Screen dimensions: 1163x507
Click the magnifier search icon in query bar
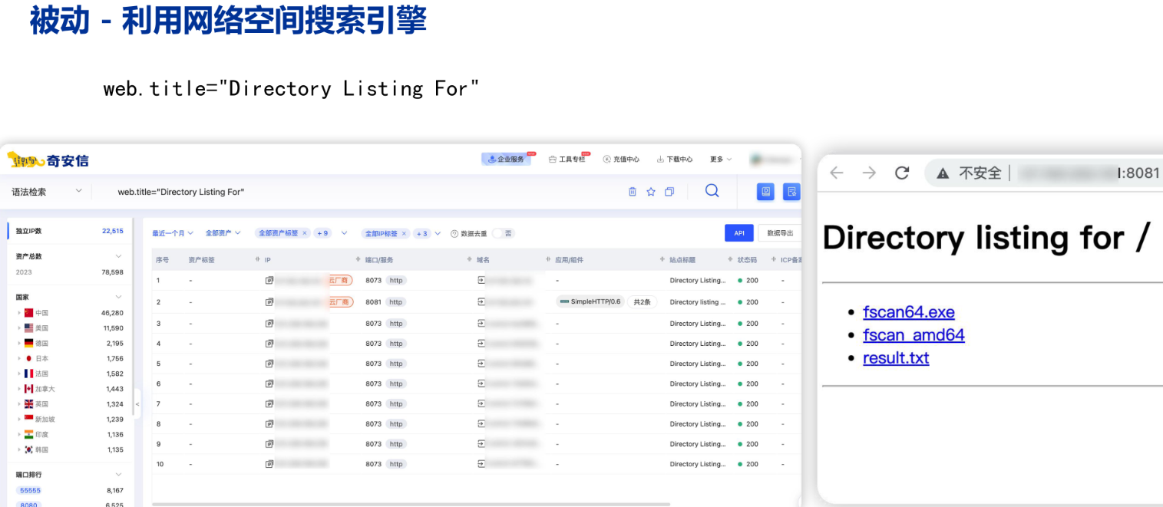(712, 191)
